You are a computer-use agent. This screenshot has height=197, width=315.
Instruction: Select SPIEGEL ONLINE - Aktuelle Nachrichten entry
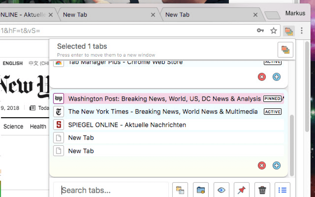[x=168, y=125]
